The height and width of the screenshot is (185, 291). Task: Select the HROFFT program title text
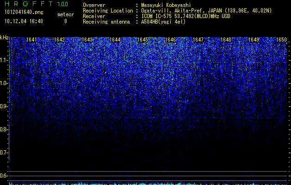pos(29,4)
